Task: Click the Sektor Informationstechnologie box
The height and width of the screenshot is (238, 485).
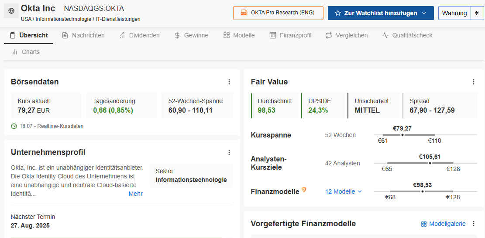Action: pyautogui.click(x=191, y=175)
